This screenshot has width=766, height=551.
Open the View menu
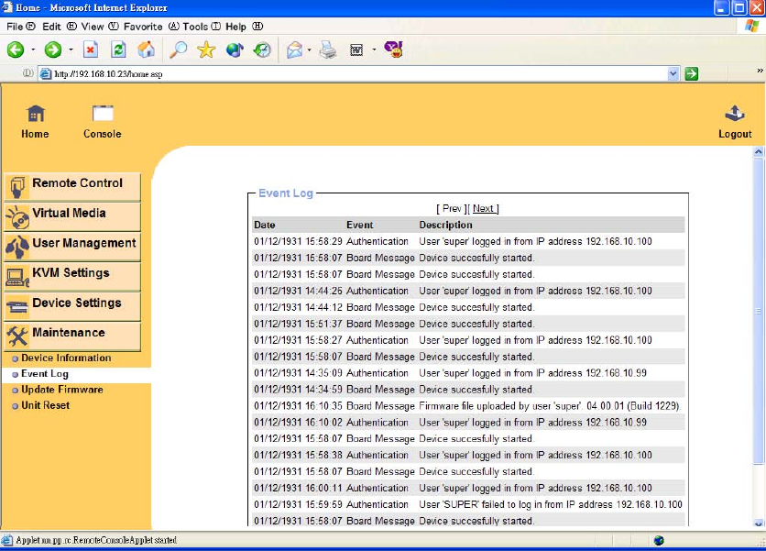point(90,27)
